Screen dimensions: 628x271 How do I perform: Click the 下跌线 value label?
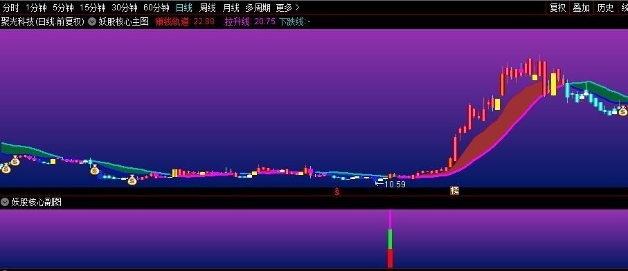(294, 22)
